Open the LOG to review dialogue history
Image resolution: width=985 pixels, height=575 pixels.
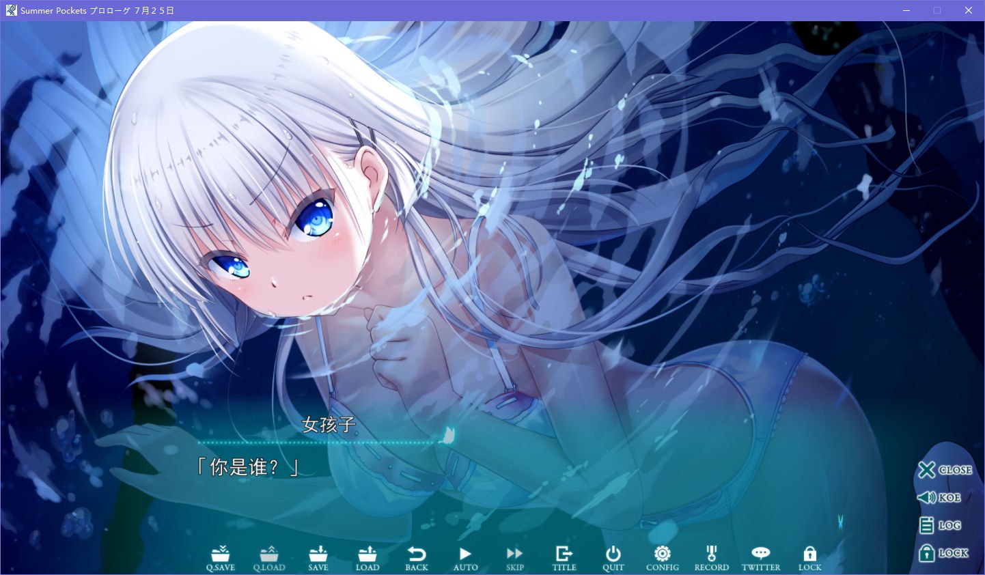tap(941, 525)
